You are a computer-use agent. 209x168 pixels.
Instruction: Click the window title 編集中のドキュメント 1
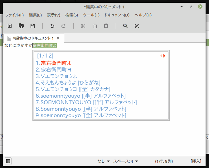point(104,7)
